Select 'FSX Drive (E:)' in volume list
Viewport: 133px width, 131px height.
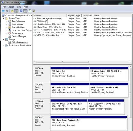pos(83,21)
